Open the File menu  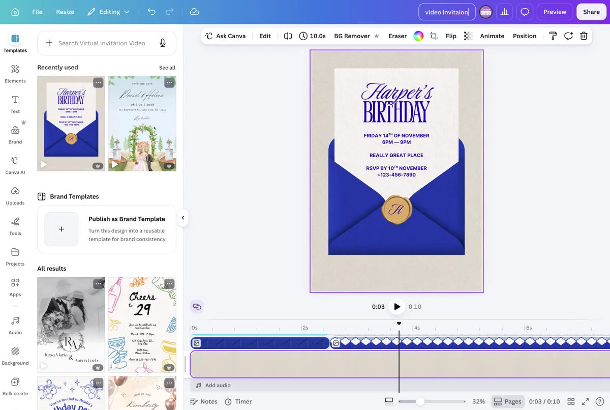[x=37, y=12]
